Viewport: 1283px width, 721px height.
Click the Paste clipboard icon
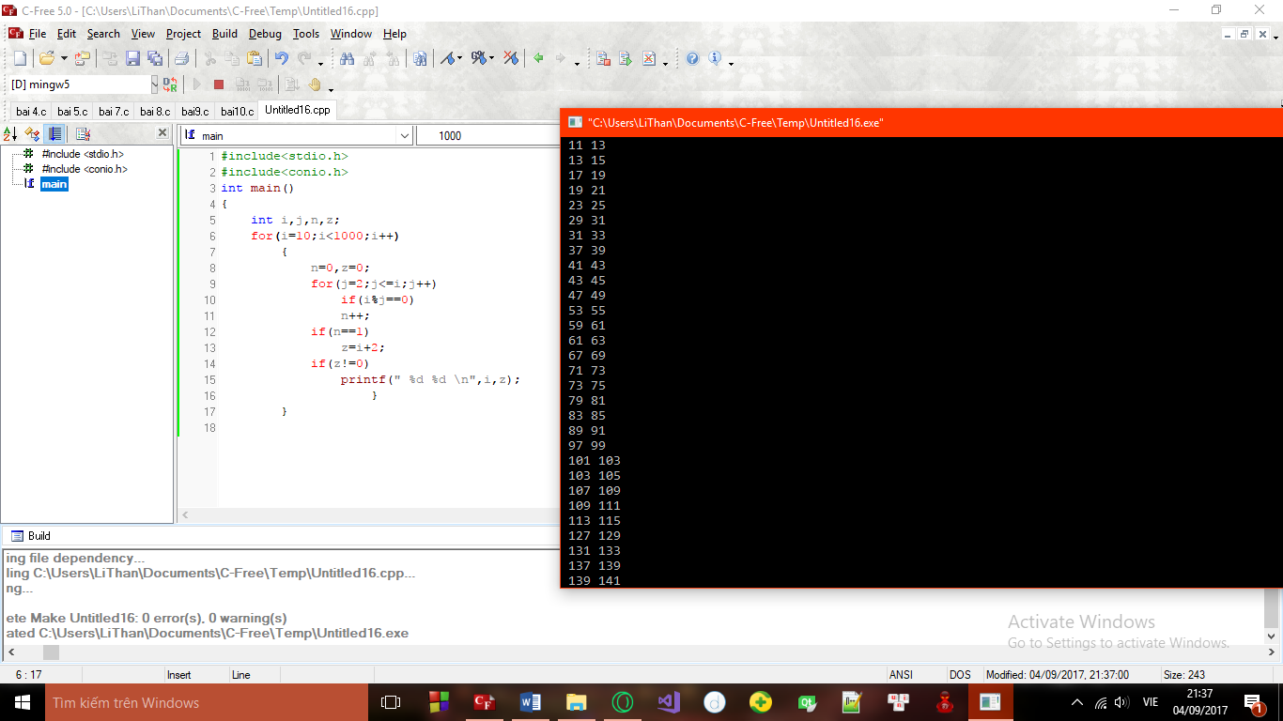[x=254, y=58]
